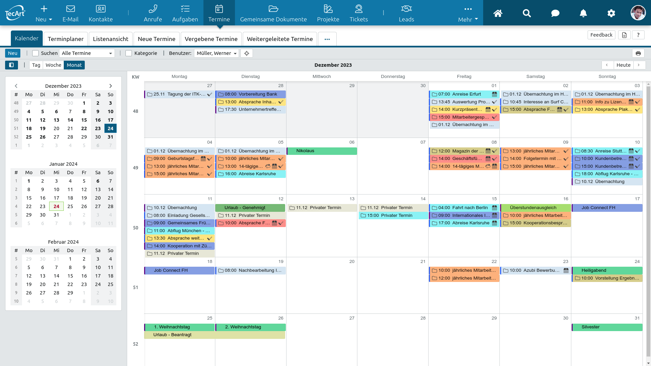Open the Tickets module icon

click(358, 9)
